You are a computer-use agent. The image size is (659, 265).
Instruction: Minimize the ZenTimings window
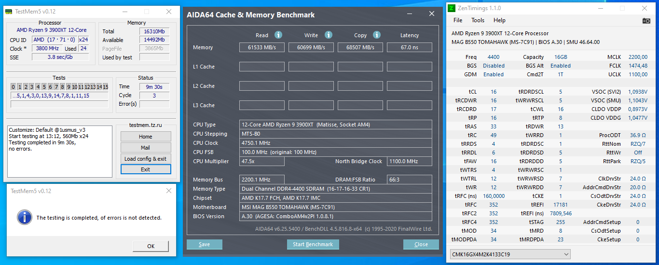(x=601, y=8)
